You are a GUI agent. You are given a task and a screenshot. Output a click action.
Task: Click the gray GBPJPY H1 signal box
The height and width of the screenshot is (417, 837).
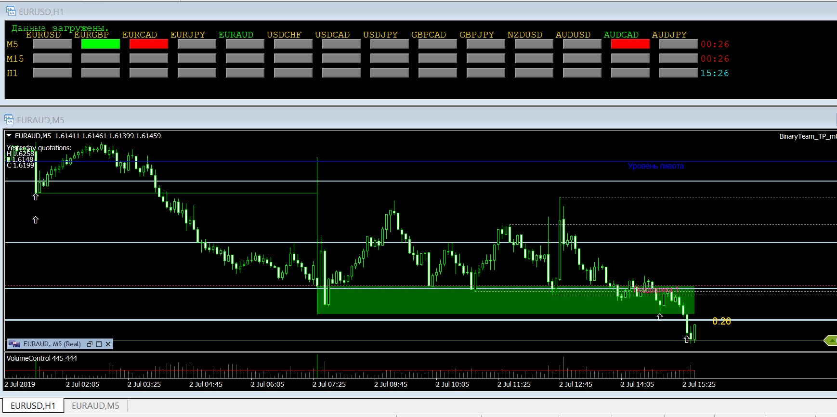(485, 73)
